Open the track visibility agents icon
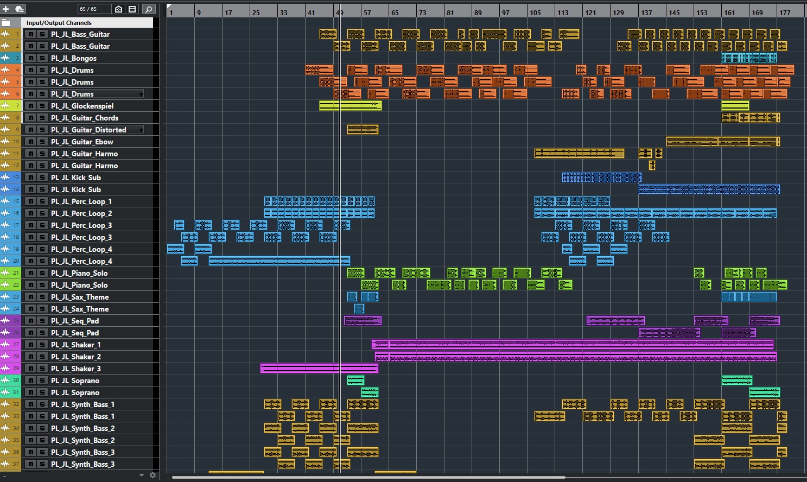The width and height of the screenshot is (807, 482). tap(118, 9)
